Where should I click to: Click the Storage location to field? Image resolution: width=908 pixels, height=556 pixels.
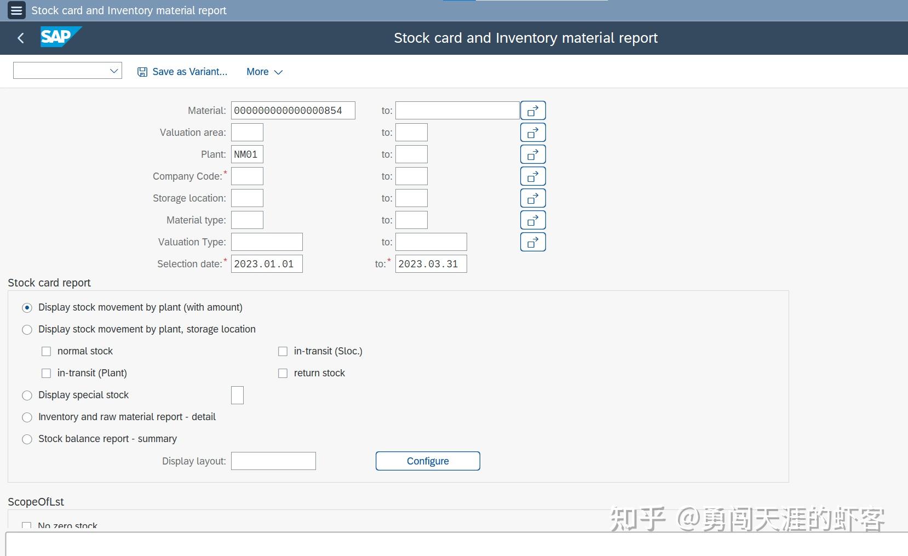pos(411,198)
